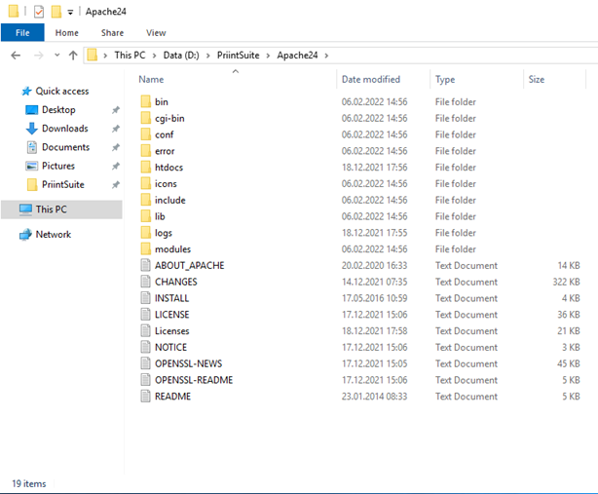Select the conf folder icon
This screenshot has height=494, width=598.
tap(146, 134)
